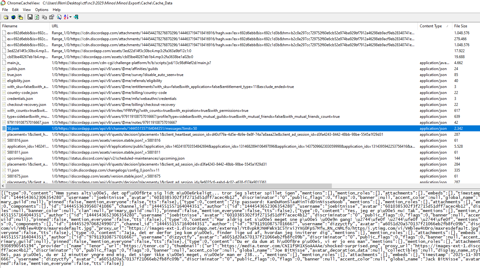This screenshot has width=480, height=268.
Task: Refresh the cache list with the refresh icon
Action: [x=37, y=17]
